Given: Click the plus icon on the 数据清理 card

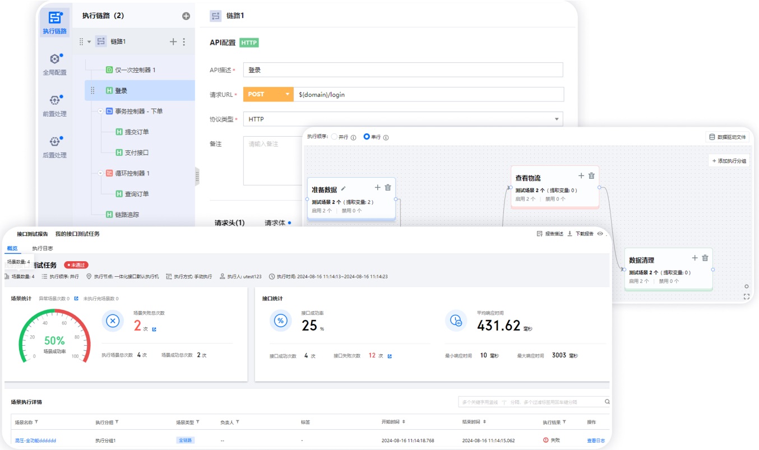Looking at the screenshot, I should click(695, 258).
